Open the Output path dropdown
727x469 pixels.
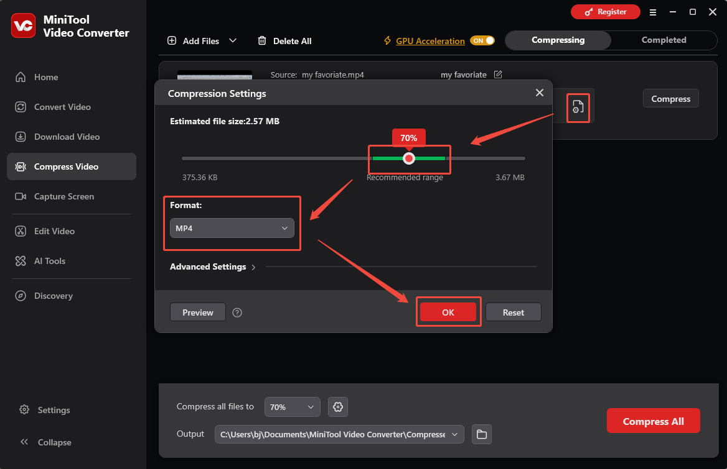point(339,434)
